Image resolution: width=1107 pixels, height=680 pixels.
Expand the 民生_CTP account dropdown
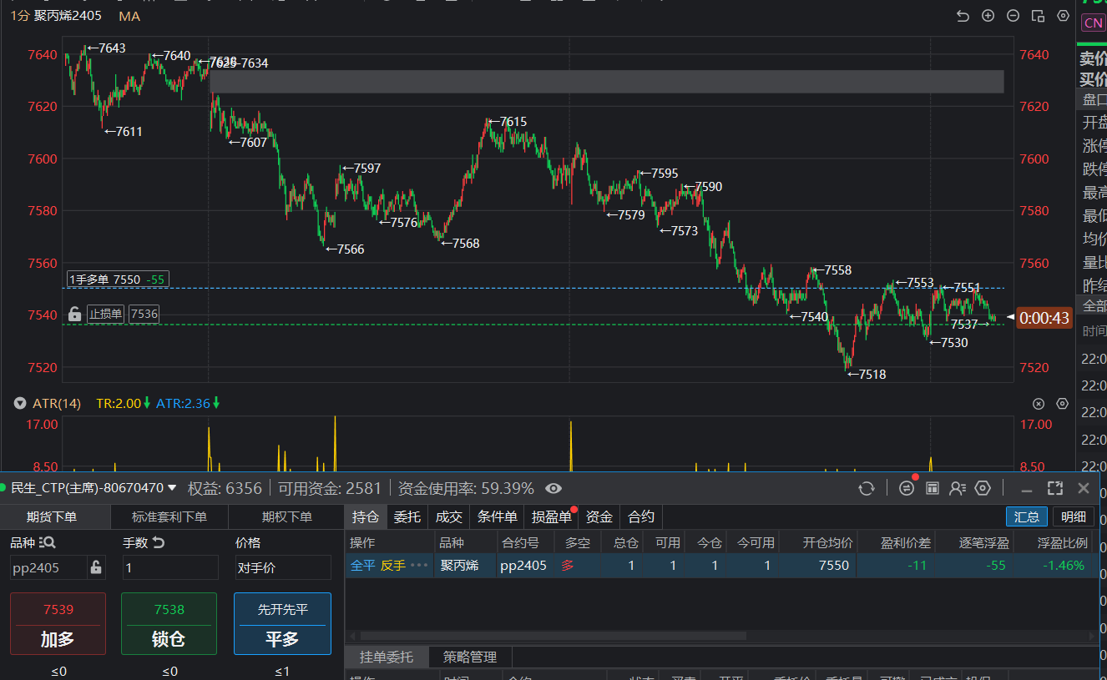click(172, 488)
